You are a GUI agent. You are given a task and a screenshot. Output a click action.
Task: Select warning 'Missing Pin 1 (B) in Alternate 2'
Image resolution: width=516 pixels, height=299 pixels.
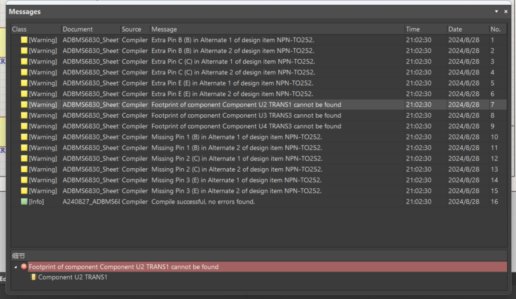pyautogui.click(x=259, y=148)
